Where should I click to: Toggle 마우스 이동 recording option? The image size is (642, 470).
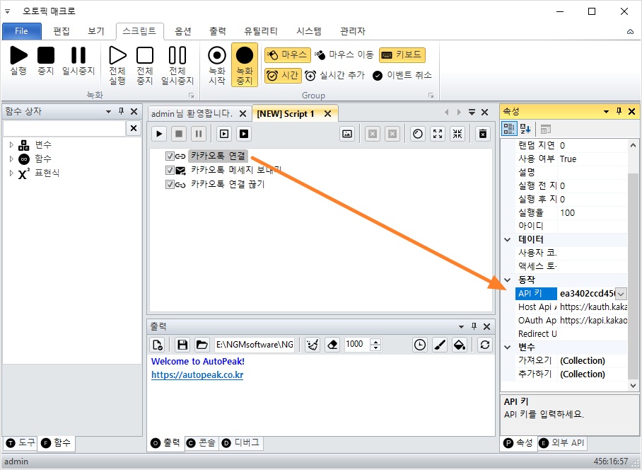tap(344, 55)
